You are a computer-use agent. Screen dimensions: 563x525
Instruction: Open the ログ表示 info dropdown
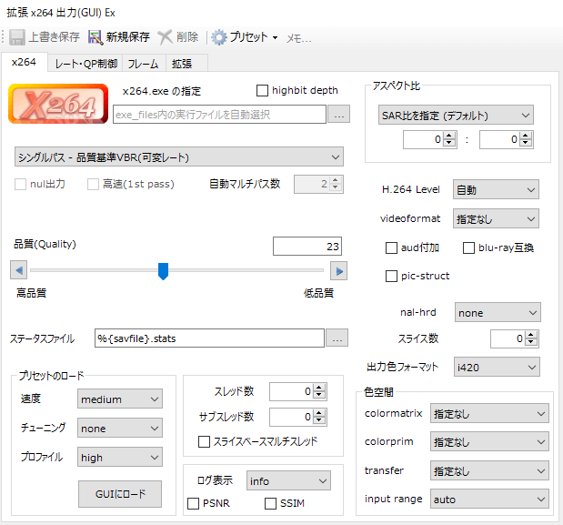click(288, 480)
